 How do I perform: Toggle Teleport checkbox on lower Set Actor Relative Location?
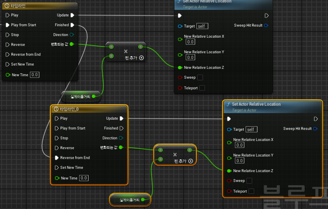(x=251, y=191)
